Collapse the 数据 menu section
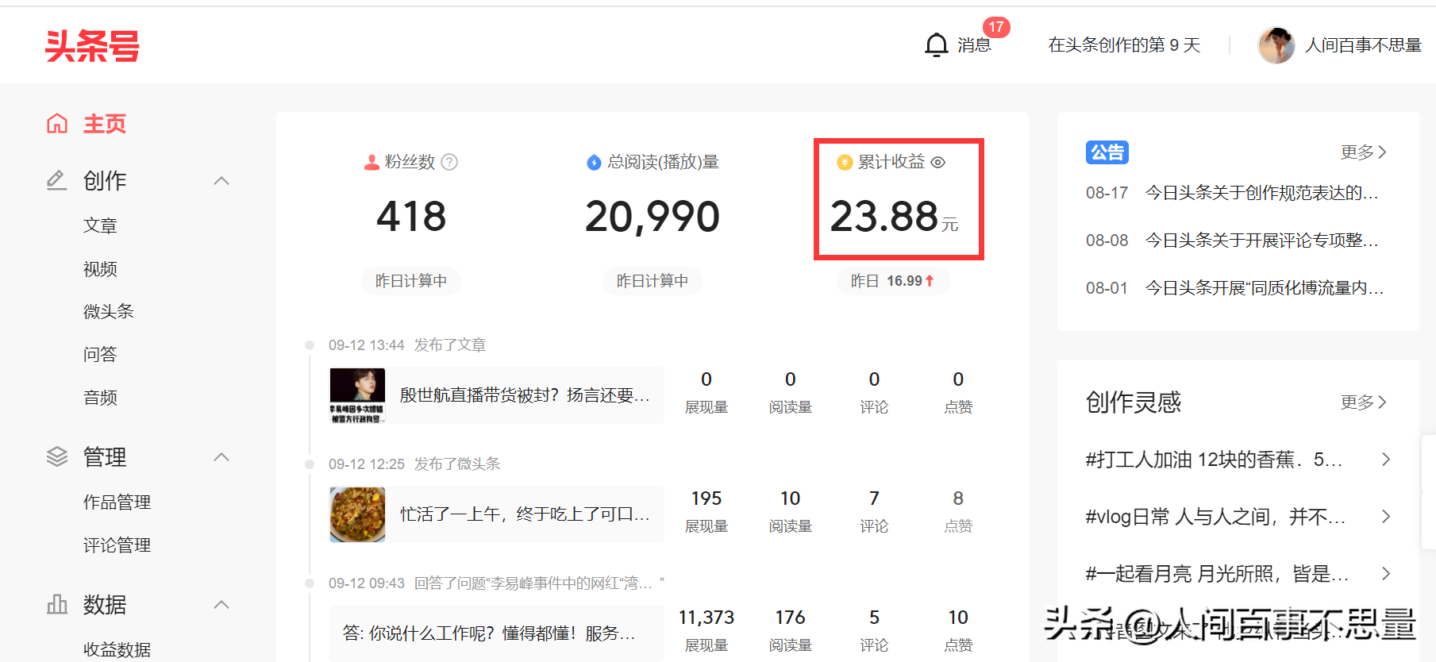 pyautogui.click(x=222, y=605)
